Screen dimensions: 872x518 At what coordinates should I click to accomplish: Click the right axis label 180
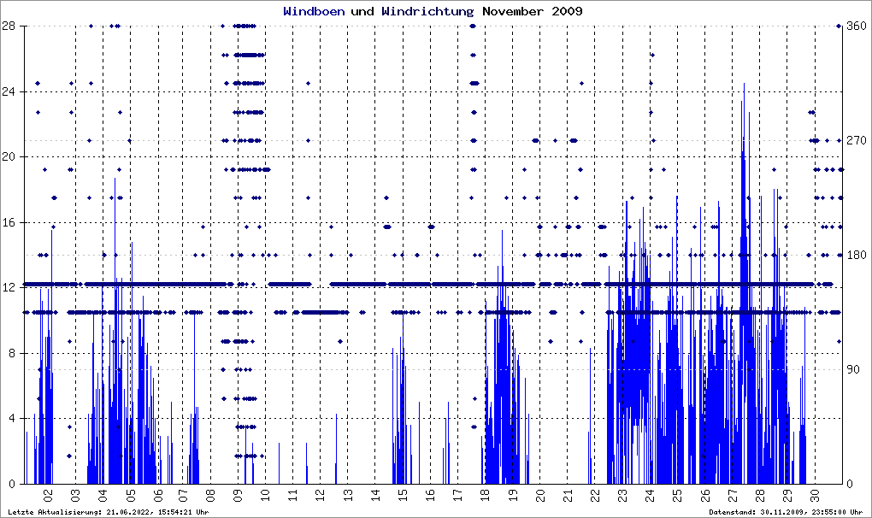[857, 255]
